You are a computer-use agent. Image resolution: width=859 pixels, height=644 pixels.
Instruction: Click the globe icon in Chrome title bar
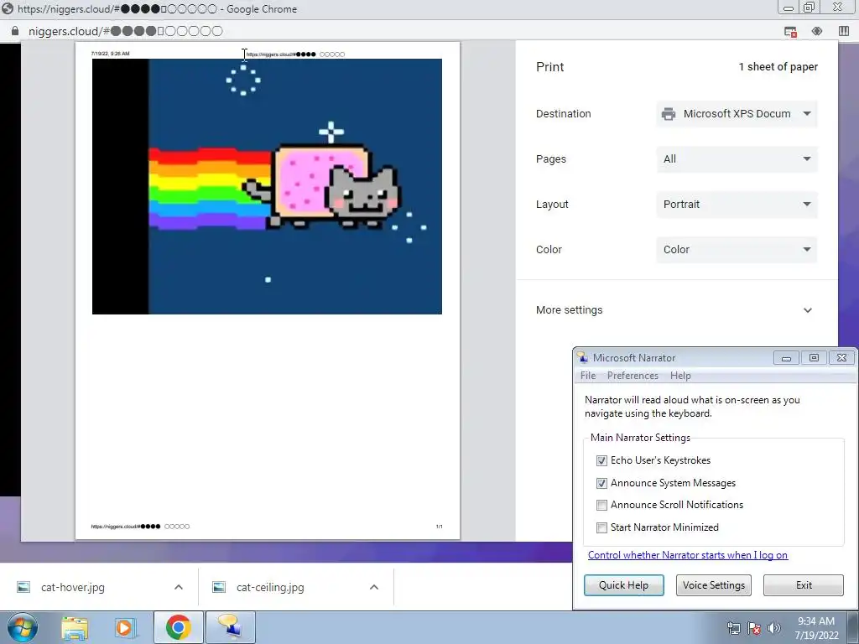(8, 8)
